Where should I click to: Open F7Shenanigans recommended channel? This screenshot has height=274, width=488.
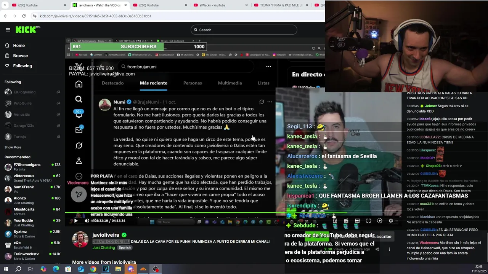[32, 167]
